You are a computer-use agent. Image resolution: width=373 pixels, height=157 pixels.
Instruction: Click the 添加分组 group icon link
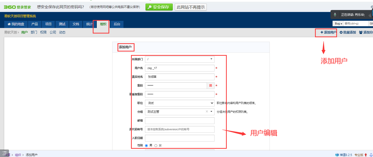tap(366, 32)
